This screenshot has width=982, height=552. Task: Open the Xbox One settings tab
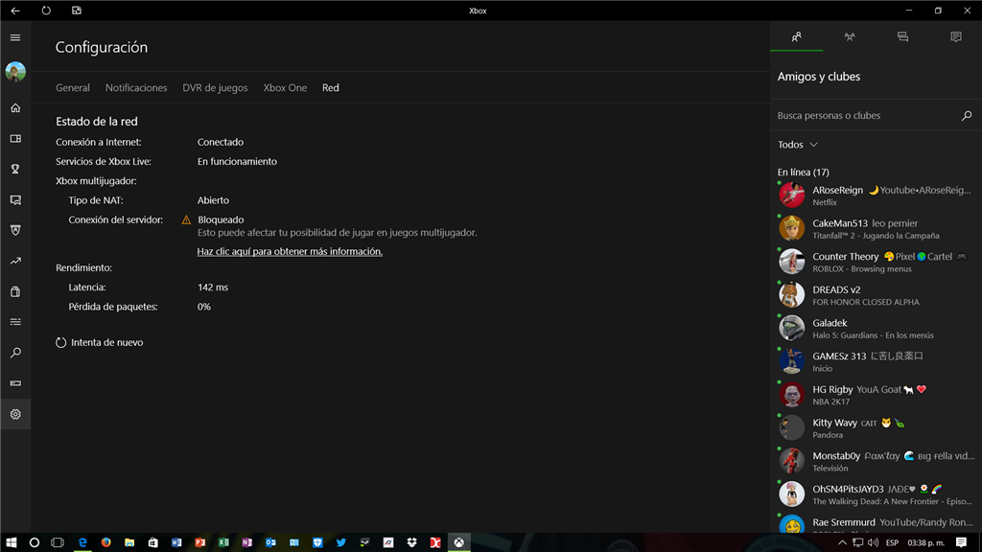(x=285, y=87)
